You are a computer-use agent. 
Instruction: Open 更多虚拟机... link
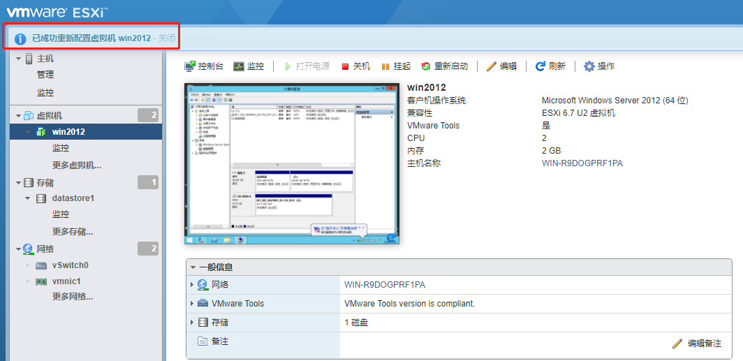(x=77, y=165)
